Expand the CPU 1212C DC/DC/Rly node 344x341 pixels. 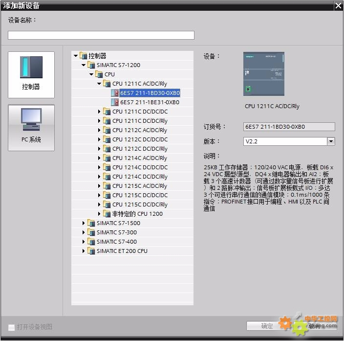coord(99,149)
